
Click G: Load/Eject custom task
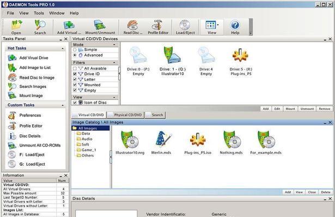(x=27, y=164)
